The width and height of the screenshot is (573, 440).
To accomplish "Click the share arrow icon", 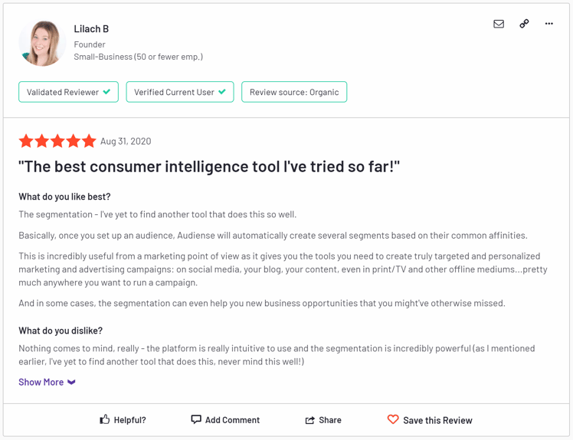I will click(309, 420).
